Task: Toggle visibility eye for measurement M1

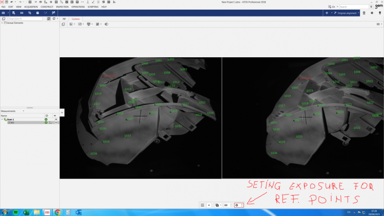Action: (56, 123)
